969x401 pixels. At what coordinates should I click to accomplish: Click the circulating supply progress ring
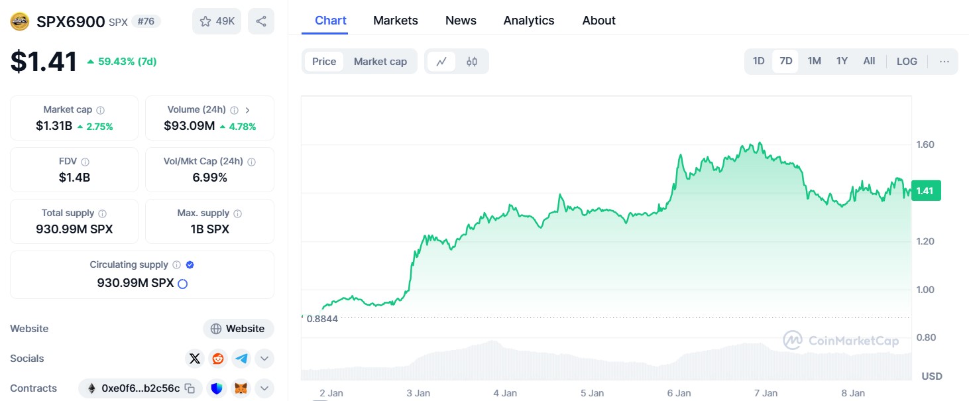coord(183,284)
